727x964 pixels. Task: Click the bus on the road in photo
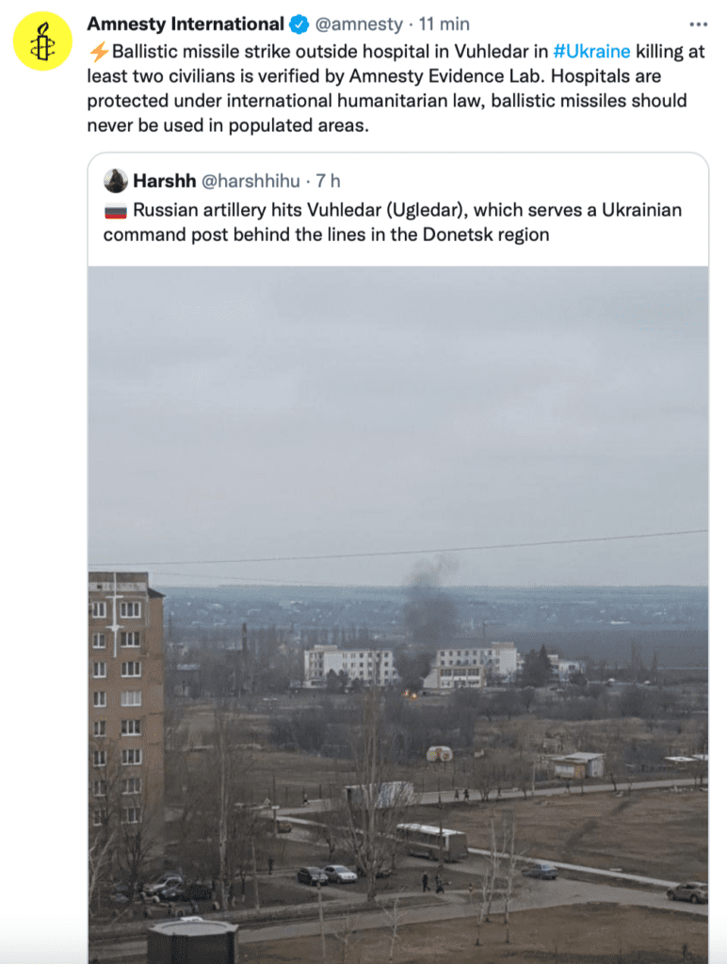coord(431,842)
